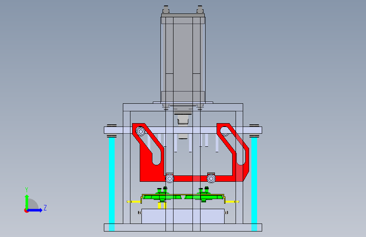Select the bottom base plate of the assembly
This screenshot has width=366, height=237.
pyautogui.click(x=183, y=227)
